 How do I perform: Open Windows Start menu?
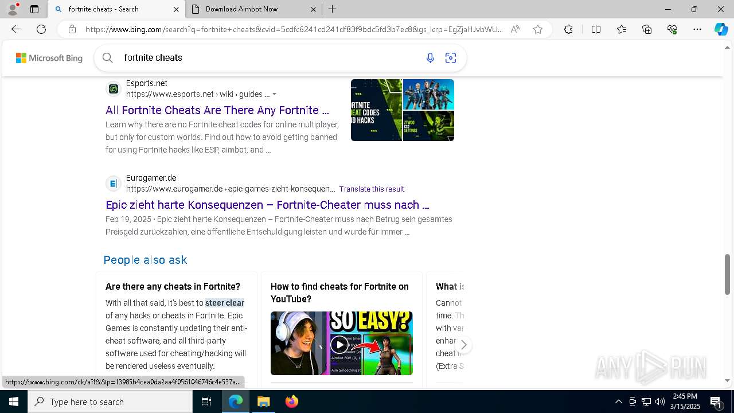pyautogui.click(x=14, y=402)
